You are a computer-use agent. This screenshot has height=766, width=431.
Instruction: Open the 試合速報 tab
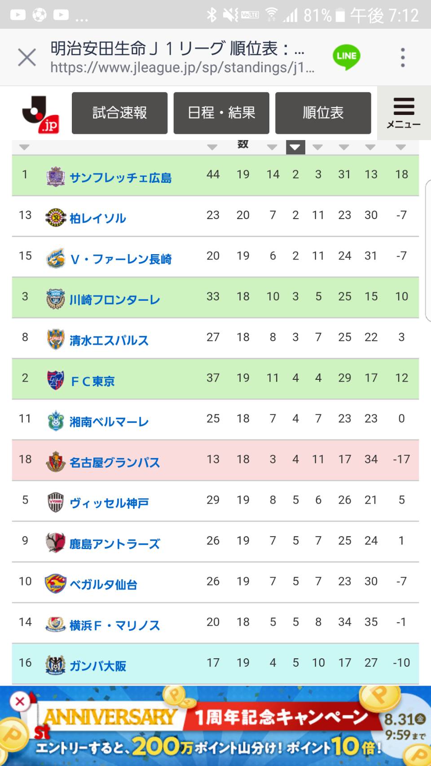point(119,113)
